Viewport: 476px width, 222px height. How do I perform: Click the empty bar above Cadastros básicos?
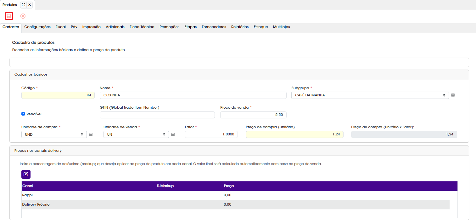[x=239, y=62]
